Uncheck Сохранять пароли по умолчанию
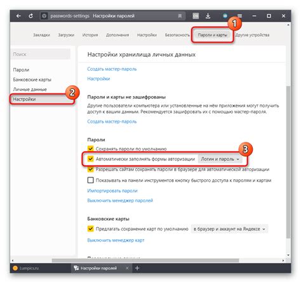The image size is (301, 283). [90, 148]
